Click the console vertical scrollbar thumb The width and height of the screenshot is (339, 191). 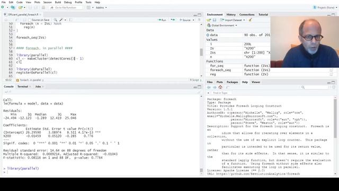click(201, 170)
